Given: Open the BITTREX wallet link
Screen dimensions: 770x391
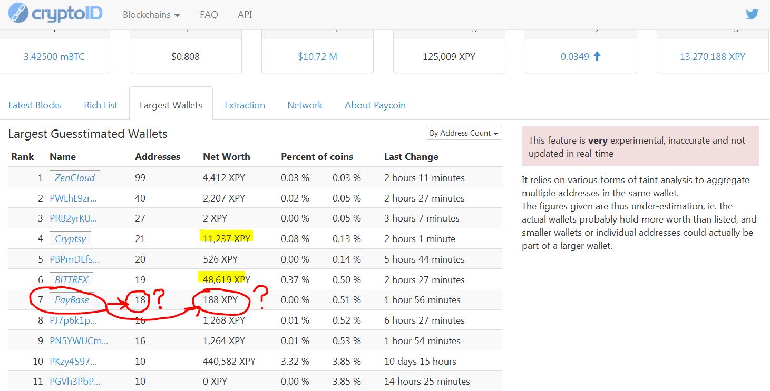Looking at the screenshot, I should (72, 279).
